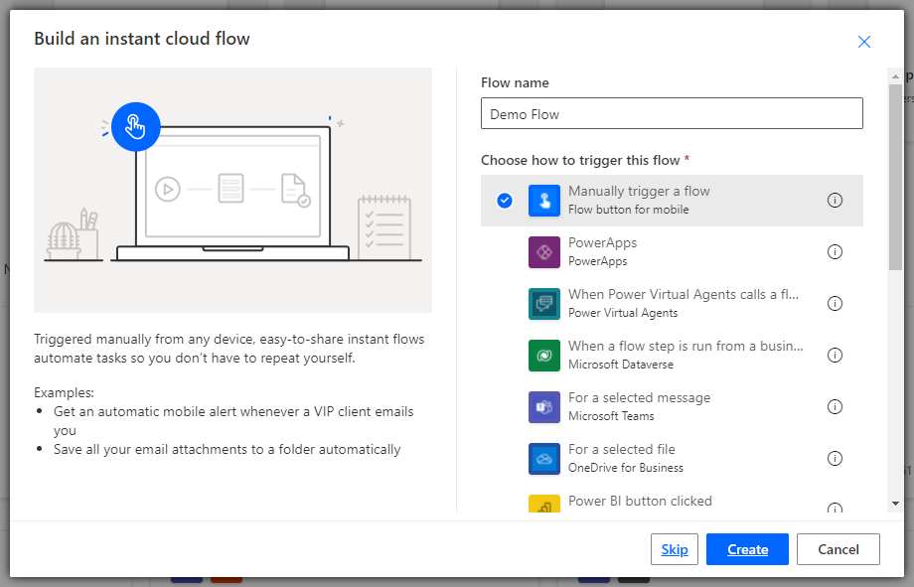This screenshot has height=587, width=914.
Task: Click the purple PowerApps trigger icon
Action: tap(544, 252)
